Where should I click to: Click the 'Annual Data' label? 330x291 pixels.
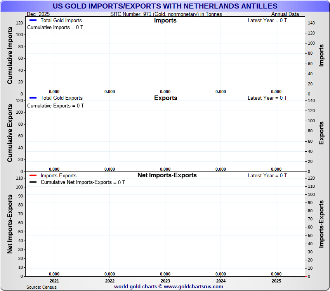coord(285,14)
